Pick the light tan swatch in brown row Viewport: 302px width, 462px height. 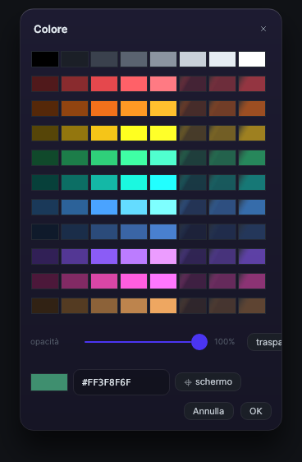pyautogui.click(x=163, y=306)
